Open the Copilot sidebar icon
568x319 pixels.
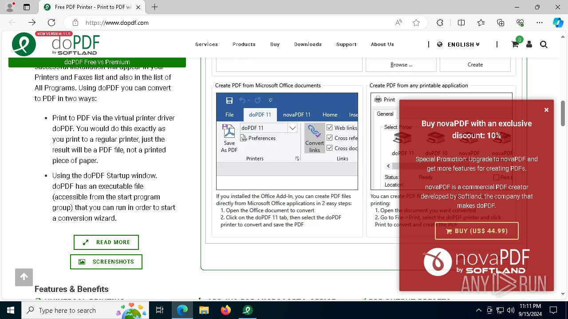[558, 23]
